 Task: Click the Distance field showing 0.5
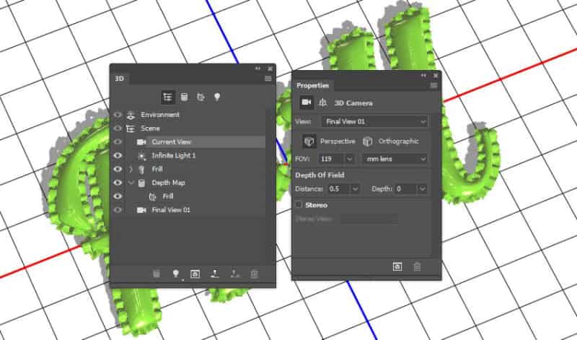pos(338,189)
